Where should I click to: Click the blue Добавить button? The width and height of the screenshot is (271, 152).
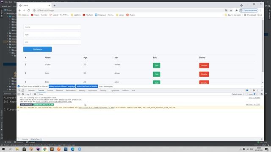pyautogui.click(x=38, y=49)
